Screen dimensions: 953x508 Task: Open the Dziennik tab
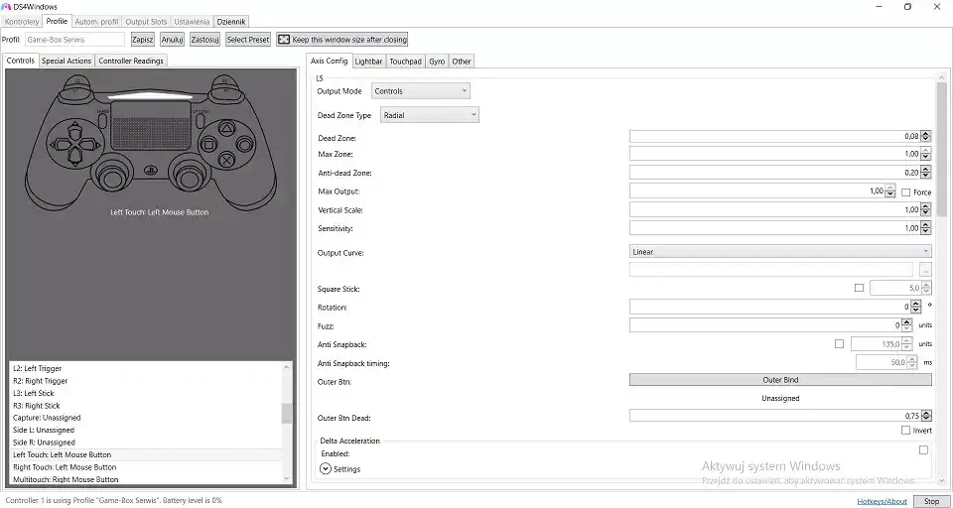(231, 21)
